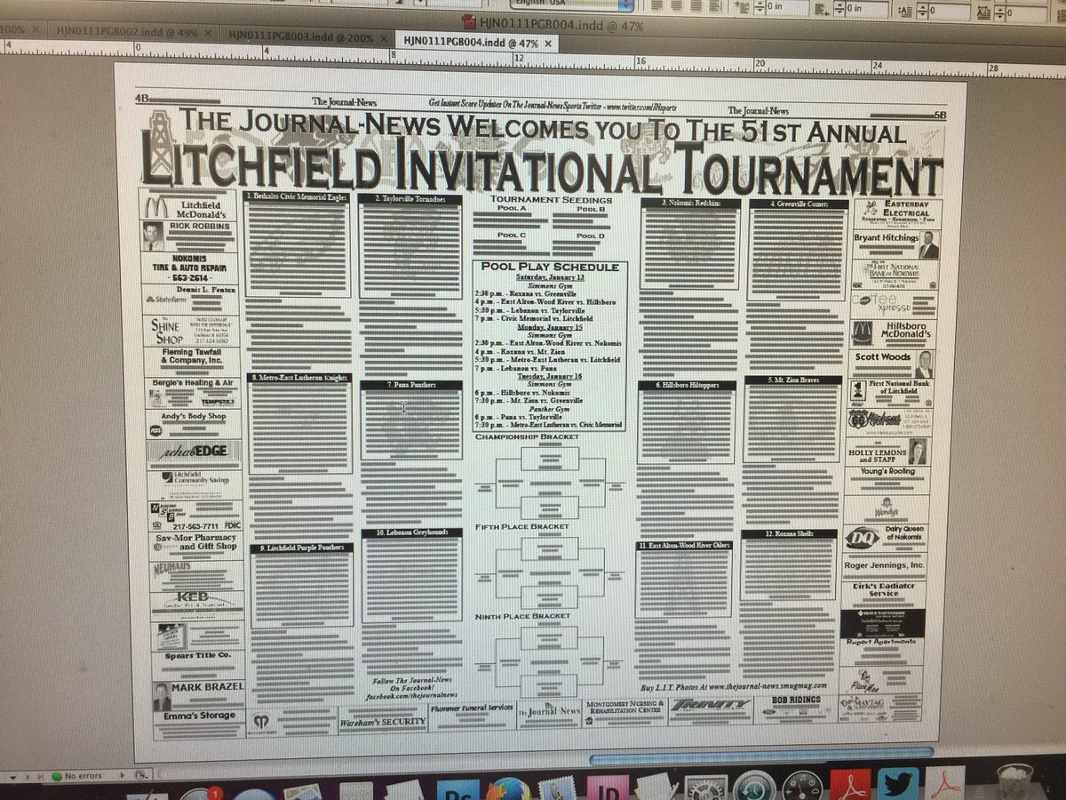Open the Twitter app in the dock
Viewport: 1066px width, 800px height.
click(898, 785)
